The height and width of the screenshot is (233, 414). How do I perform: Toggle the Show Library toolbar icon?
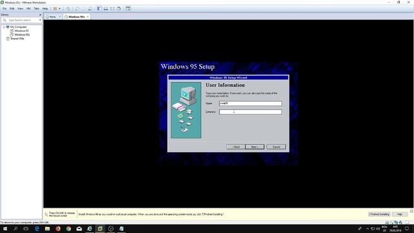pos(99,8)
